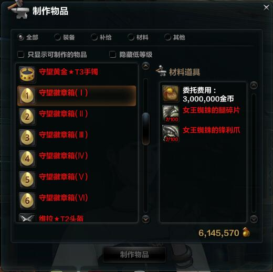Select the 守望黄金★T3手镯 bracelet icon

click(27, 75)
